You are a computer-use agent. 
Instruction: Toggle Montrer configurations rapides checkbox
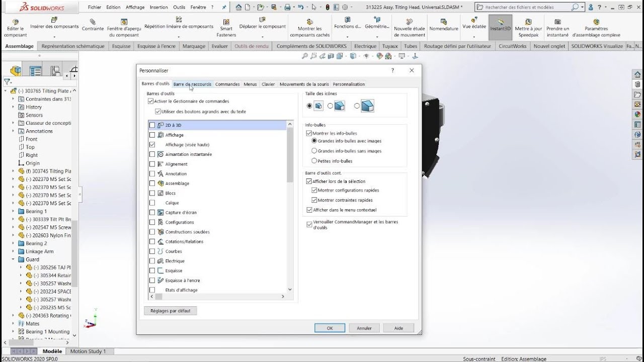click(314, 191)
